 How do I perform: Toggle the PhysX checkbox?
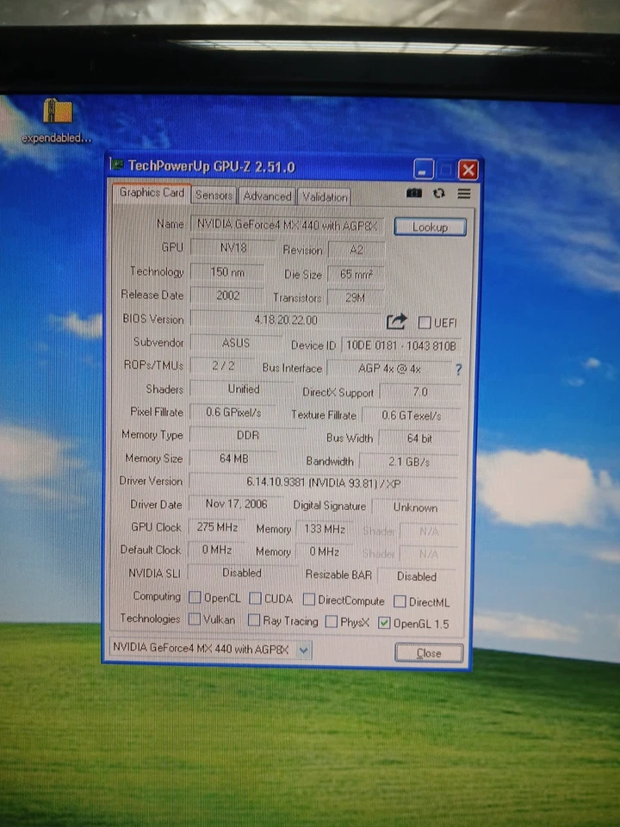pyautogui.click(x=332, y=621)
